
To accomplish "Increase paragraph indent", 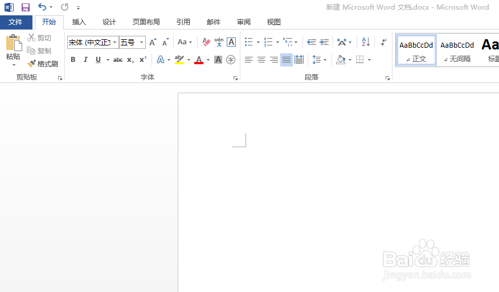I will tap(324, 42).
